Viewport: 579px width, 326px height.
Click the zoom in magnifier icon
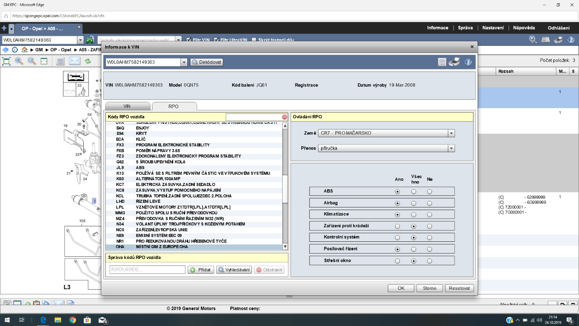point(19,61)
